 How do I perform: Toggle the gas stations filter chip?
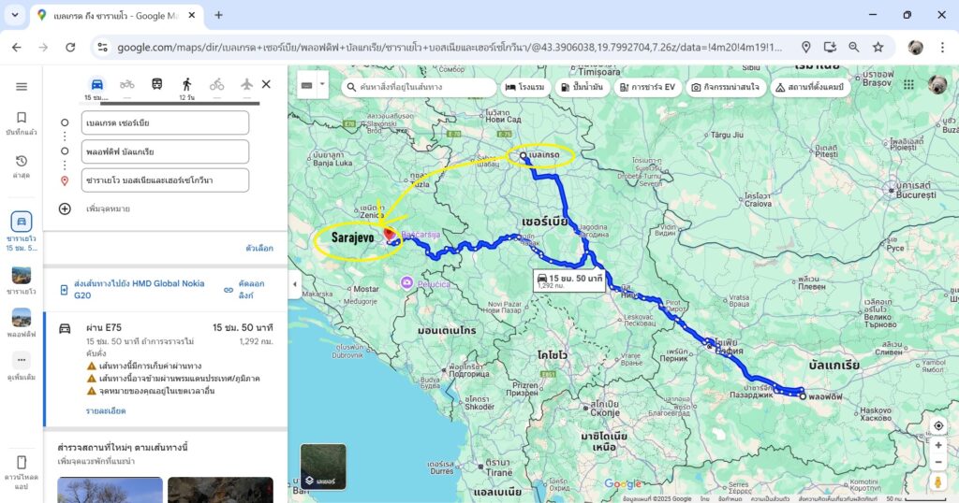click(581, 87)
